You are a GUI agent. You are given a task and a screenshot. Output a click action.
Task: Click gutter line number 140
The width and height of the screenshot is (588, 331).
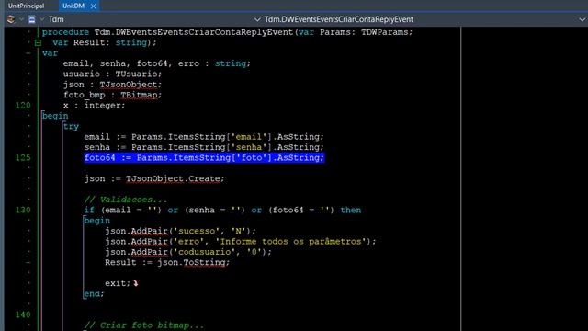coord(23,314)
